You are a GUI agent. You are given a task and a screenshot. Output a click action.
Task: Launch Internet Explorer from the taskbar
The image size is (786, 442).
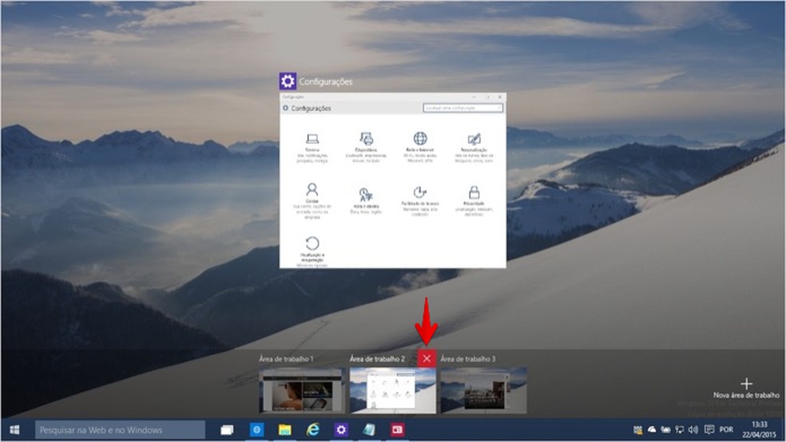click(x=312, y=430)
